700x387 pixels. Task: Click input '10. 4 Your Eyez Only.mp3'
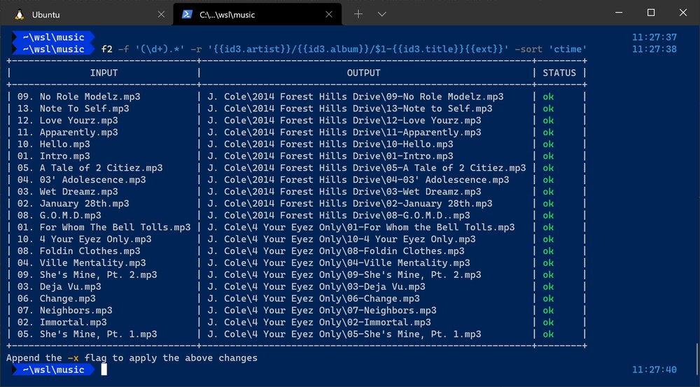(x=85, y=239)
